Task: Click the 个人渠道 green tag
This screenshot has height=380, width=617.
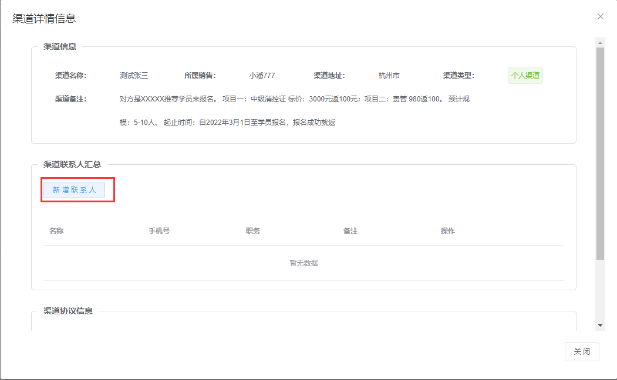Action: coord(525,76)
